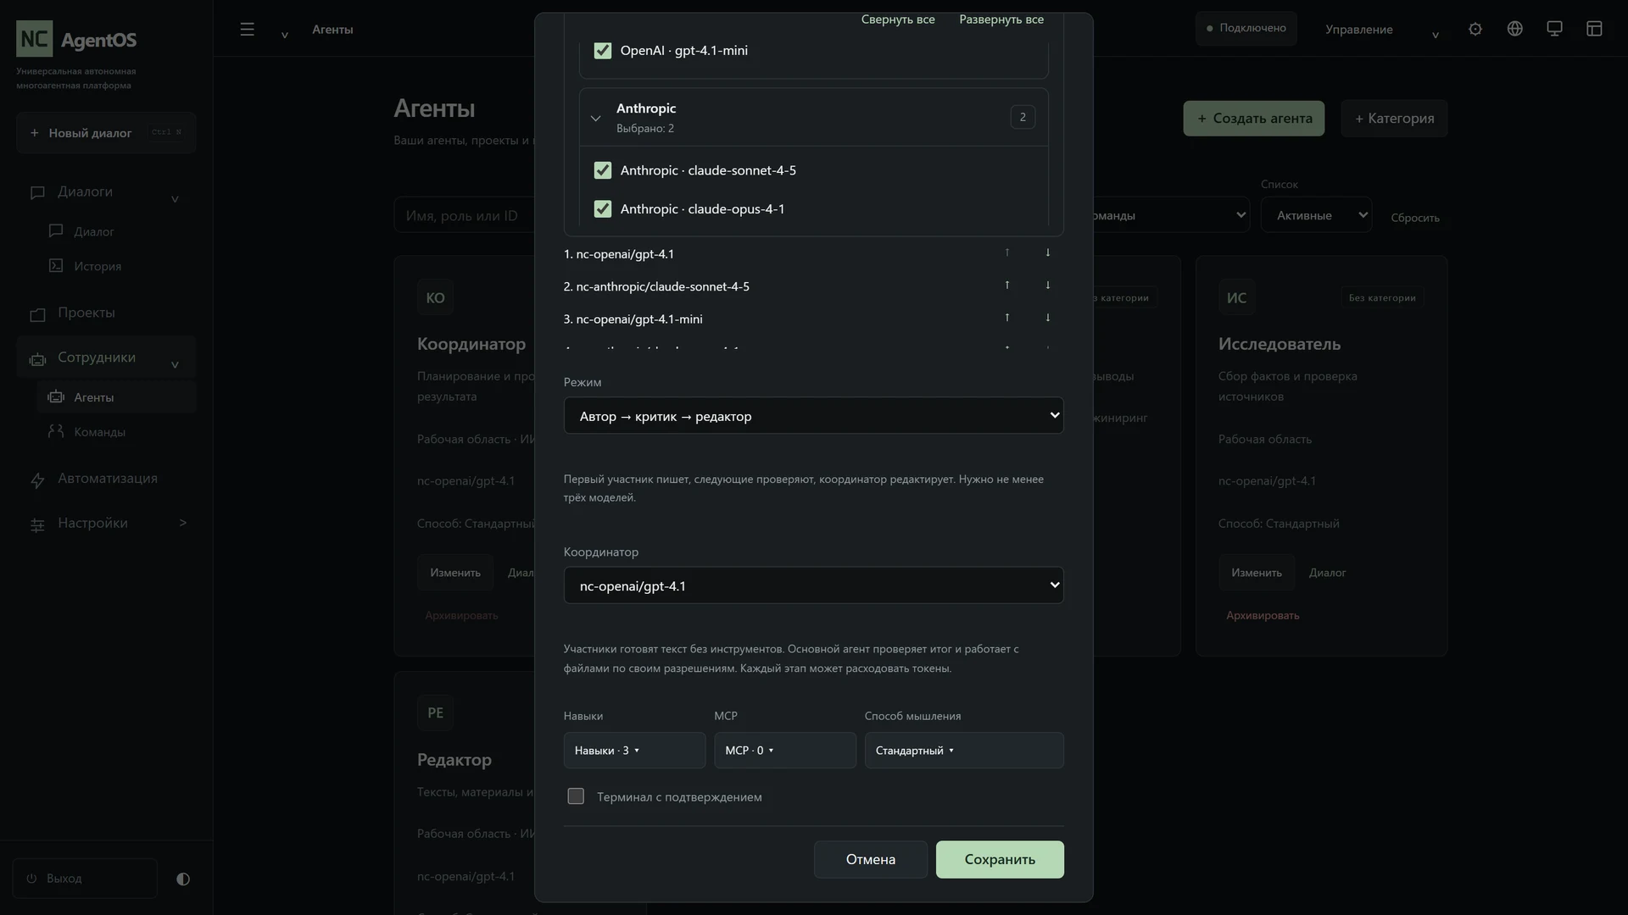Screen dimensions: 1628x915
Task: Click the NC AgentOS logo
Action: click(76, 39)
